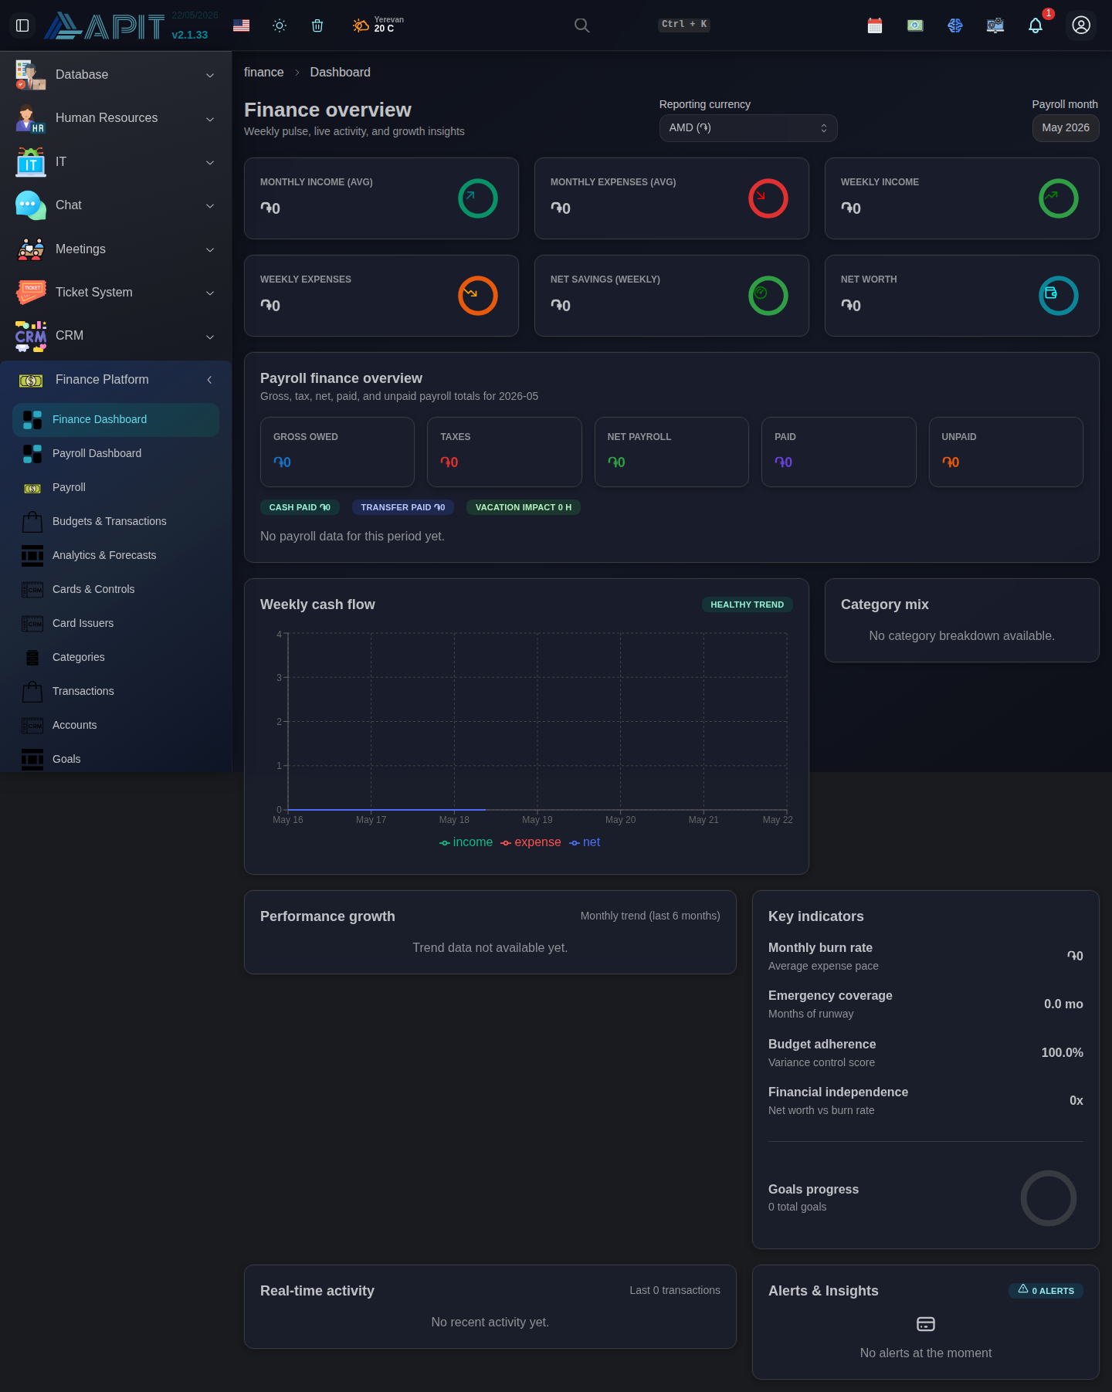Click the Finance Platform cash icon
1112x1392 pixels.
31,380
